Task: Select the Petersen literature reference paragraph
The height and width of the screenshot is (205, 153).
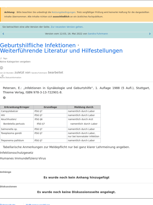Action: pyautogui.click(x=76, y=90)
